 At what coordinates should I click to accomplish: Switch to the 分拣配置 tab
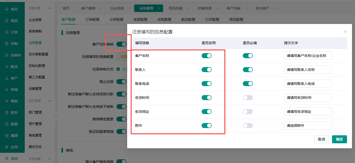tap(116, 19)
